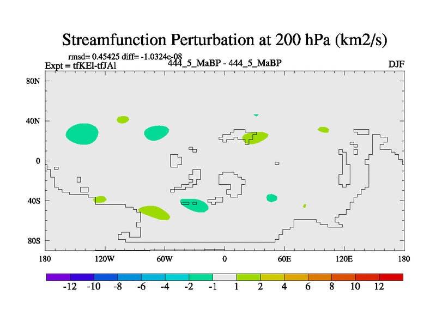Click the small lime blob near 100E 30N

[324, 130]
